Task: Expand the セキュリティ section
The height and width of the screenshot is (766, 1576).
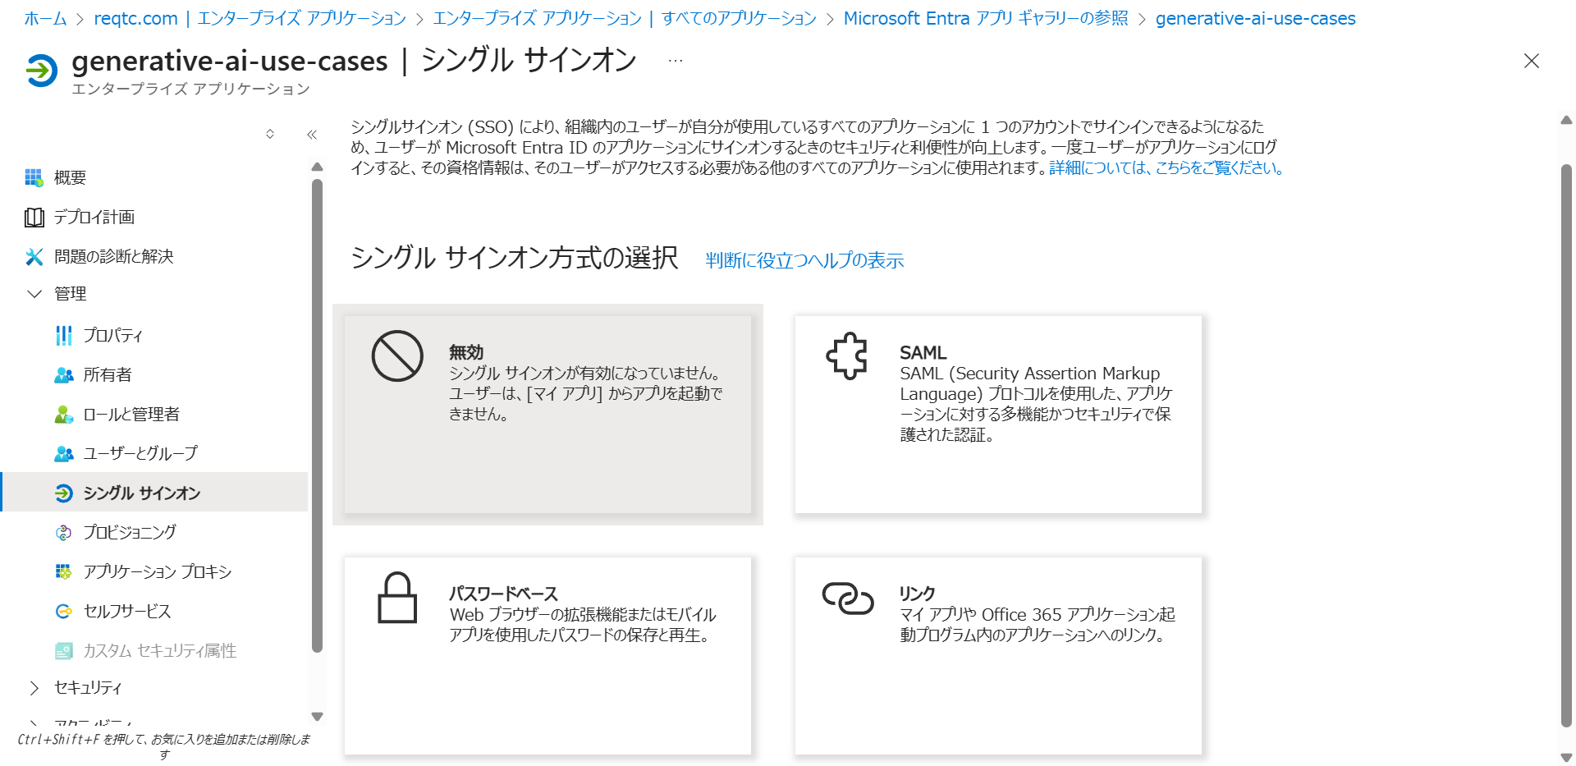Action: coord(34,688)
